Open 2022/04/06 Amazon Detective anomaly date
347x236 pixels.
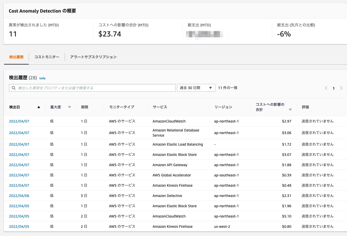19,196
